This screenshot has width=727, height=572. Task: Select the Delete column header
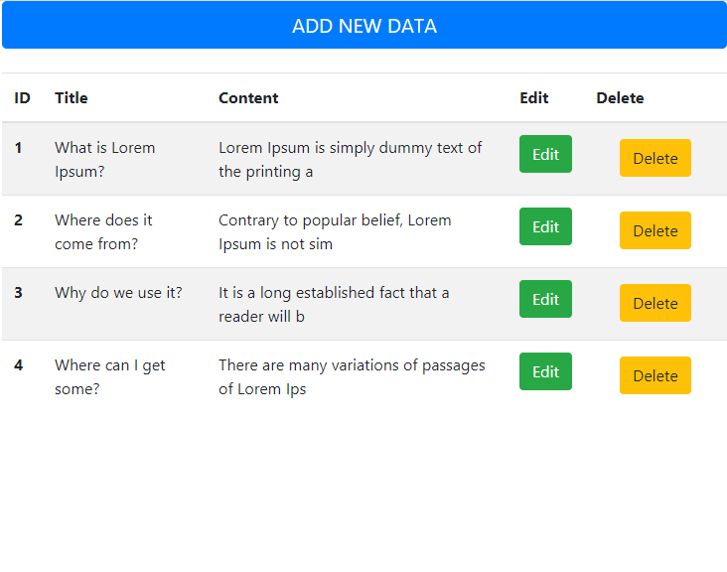[620, 97]
